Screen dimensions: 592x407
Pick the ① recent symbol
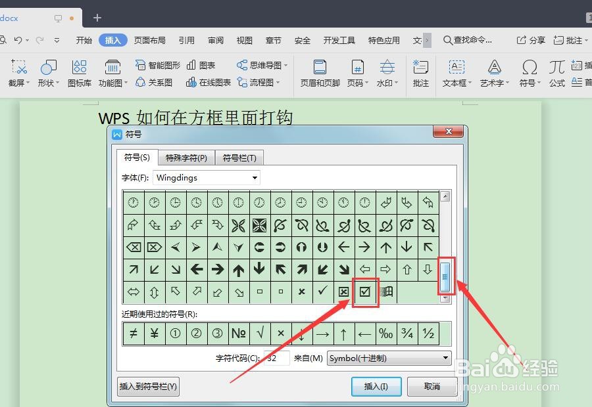(x=175, y=333)
